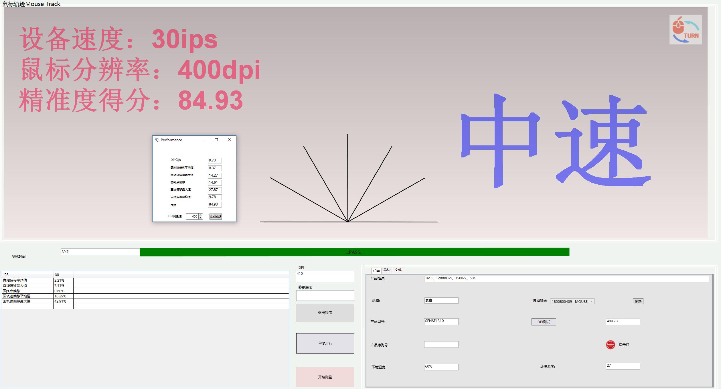Click the 退出程序 button
721x389 pixels.
[x=325, y=313]
